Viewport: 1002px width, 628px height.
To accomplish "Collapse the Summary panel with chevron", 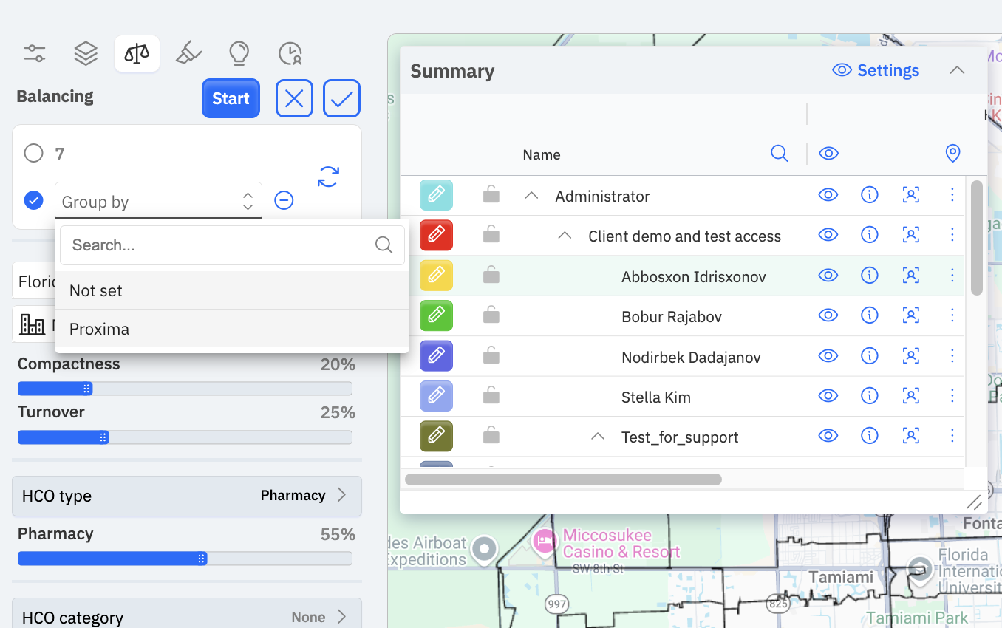I will click(957, 70).
